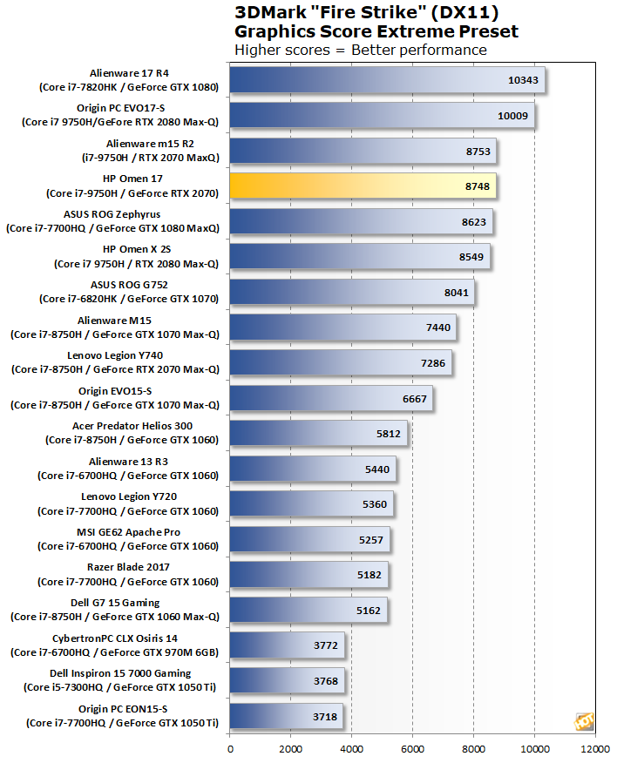Click the highlighted 8748 score value

pos(477,186)
